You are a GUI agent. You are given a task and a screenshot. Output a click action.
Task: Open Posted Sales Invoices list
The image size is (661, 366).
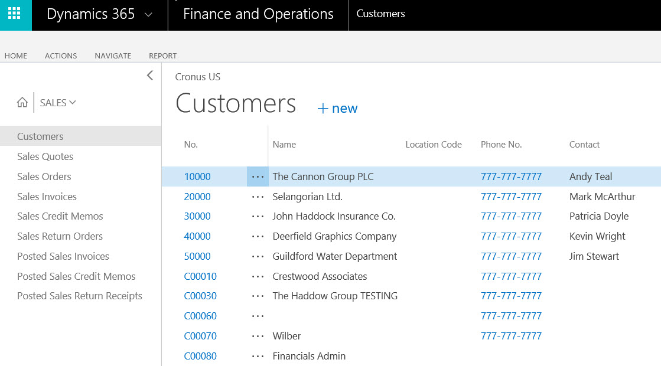point(63,256)
